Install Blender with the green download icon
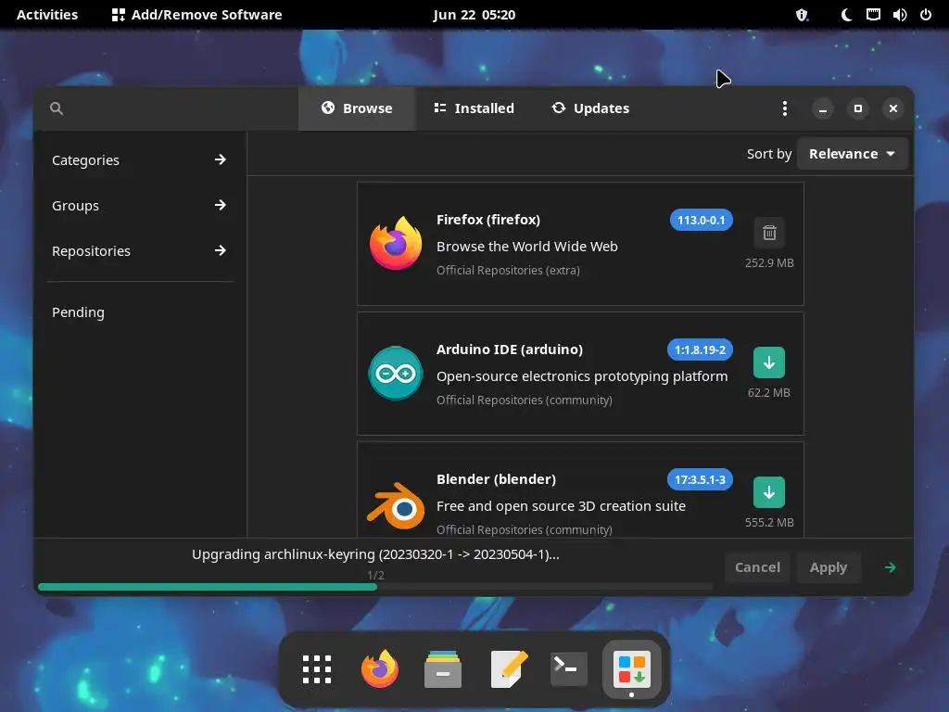This screenshot has height=712, width=949. [768, 492]
